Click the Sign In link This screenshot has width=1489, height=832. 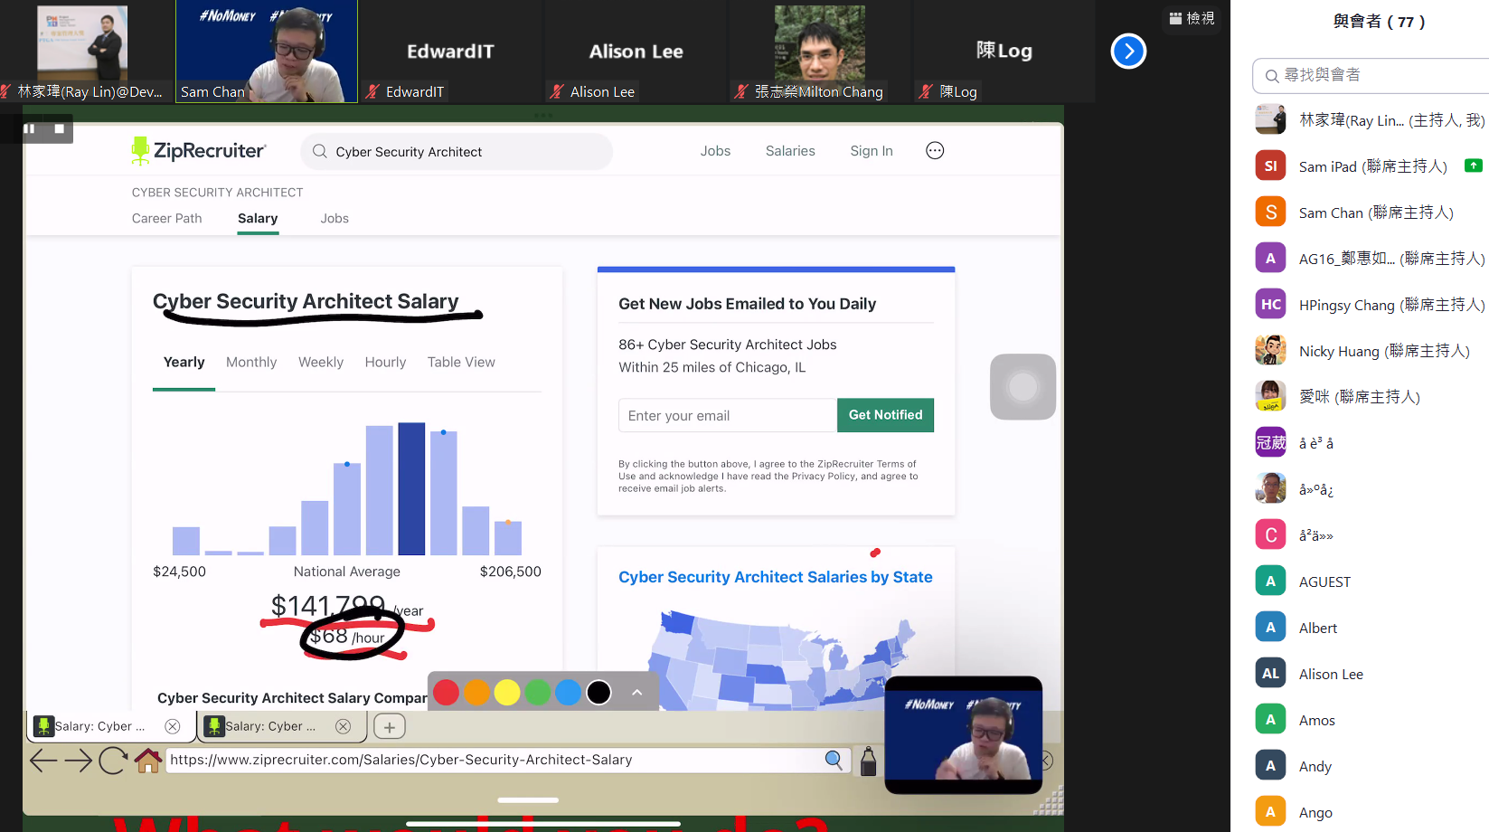click(x=871, y=151)
